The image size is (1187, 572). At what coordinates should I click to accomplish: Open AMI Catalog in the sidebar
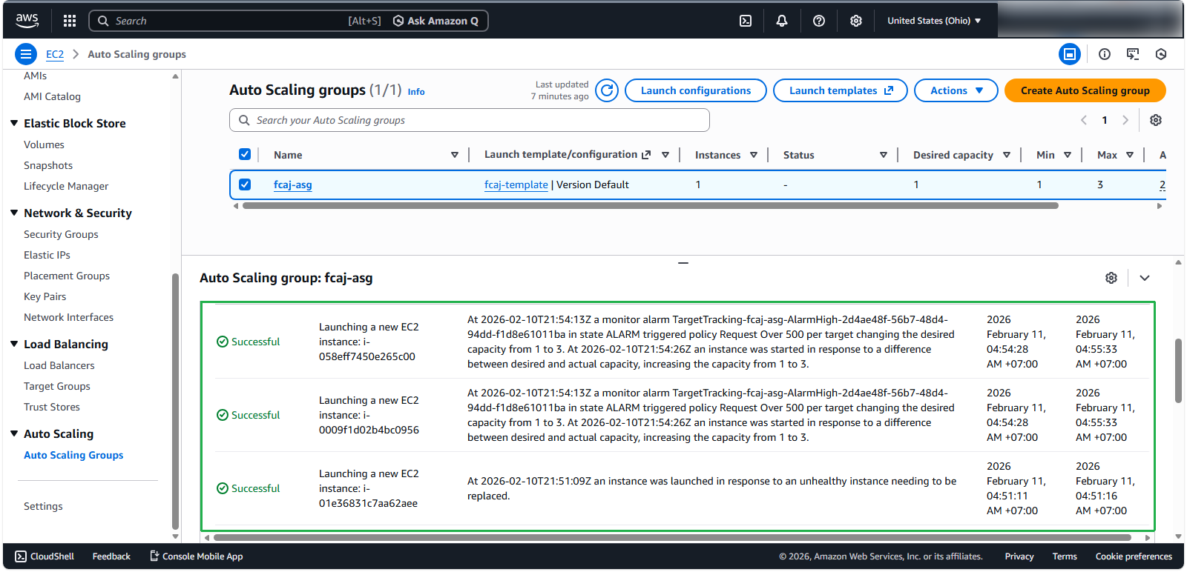pyautogui.click(x=52, y=96)
